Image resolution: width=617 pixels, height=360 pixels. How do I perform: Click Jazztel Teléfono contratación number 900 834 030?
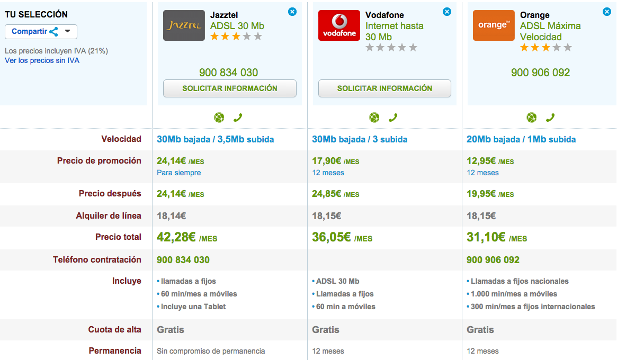pos(183,260)
